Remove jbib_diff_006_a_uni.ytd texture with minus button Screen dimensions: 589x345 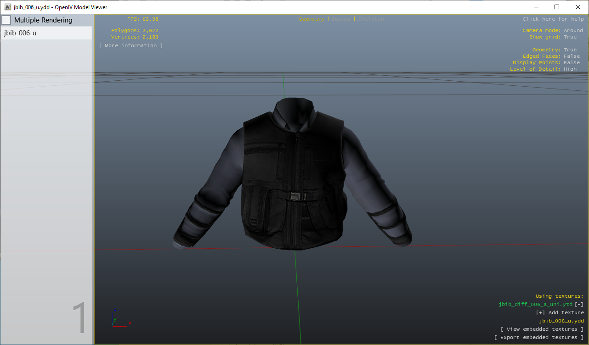578,304
